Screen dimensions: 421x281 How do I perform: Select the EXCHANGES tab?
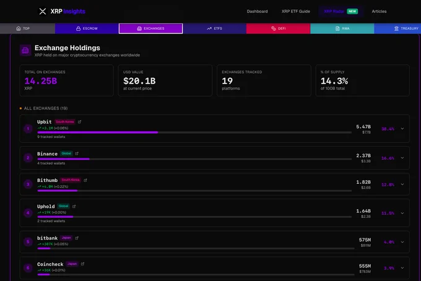[150, 28]
